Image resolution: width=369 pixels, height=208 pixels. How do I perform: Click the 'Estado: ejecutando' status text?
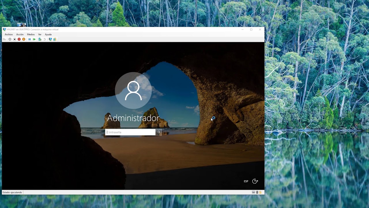12,192
